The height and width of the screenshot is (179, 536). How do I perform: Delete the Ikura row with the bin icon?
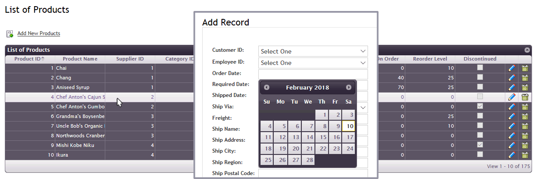[x=525, y=155]
